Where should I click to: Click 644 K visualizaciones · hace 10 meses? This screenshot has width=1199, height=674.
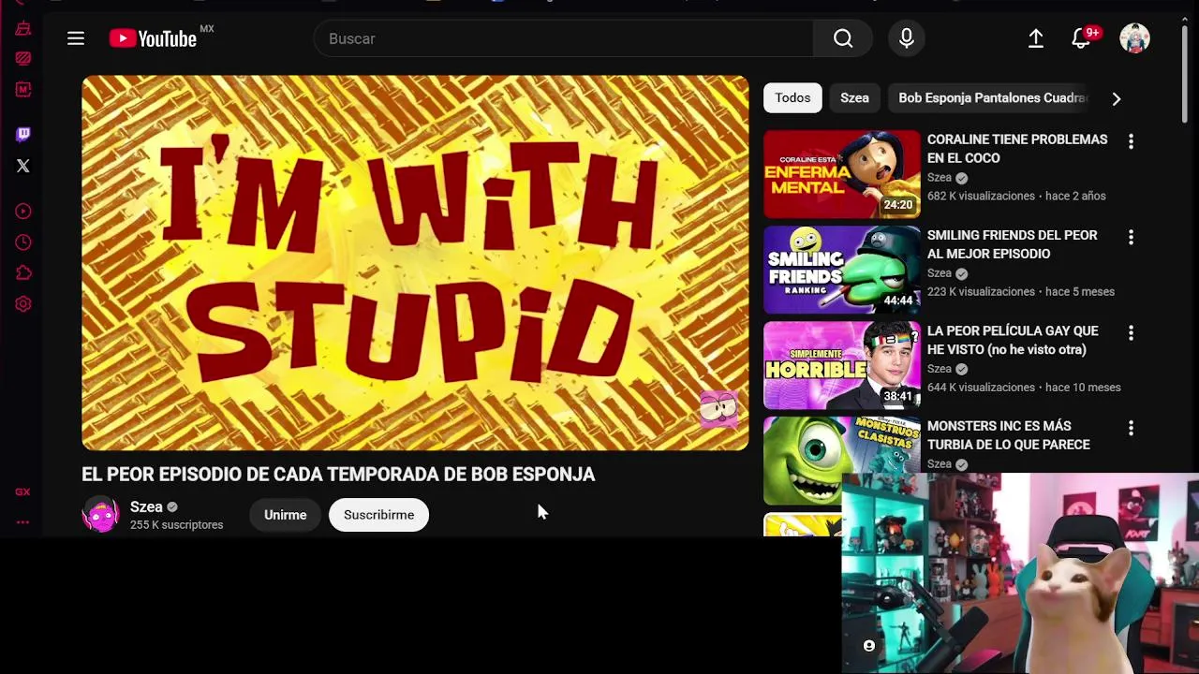point(1024,387)
